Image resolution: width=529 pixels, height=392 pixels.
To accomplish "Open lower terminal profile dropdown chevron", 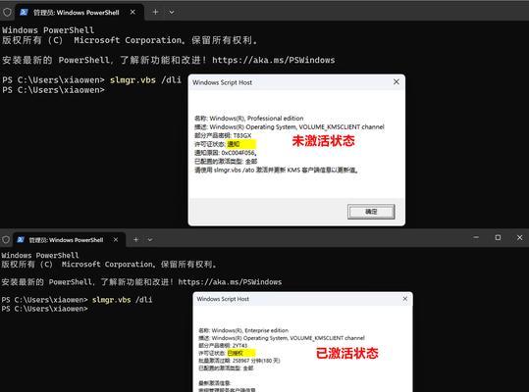I will point(150,240).
